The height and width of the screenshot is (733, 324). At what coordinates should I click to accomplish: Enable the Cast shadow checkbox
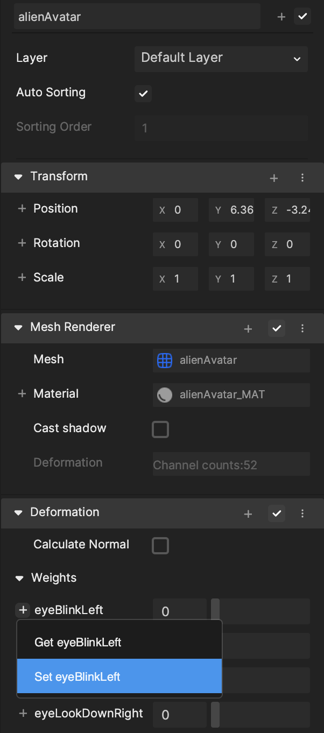[x=160, y=429]
